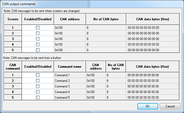184x113 pixels.
Task: Check the Screen 3 enabled box
Action: click(38, 39)
